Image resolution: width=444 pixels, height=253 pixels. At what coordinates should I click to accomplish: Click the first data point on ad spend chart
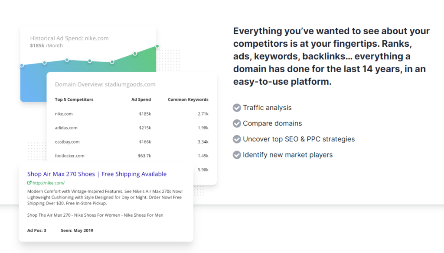[x=22, y=65]
